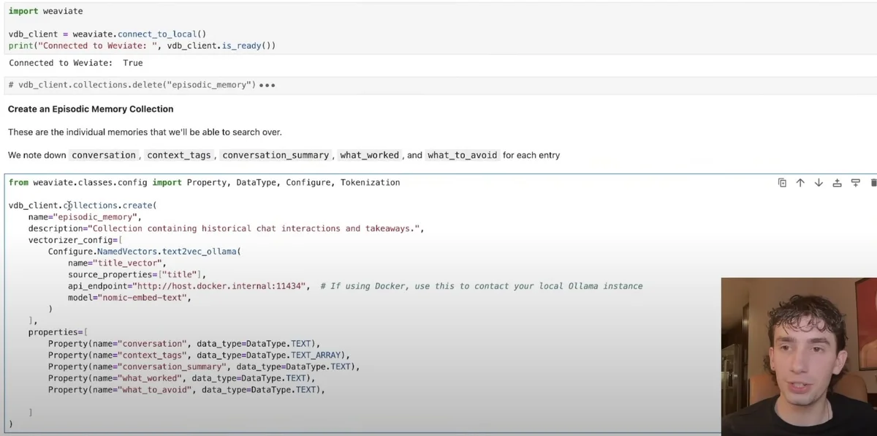The width and height of the screenshot is (877, 436).
Task: Place cursor on name="episodic_memory" line
Action: point(84,217)
